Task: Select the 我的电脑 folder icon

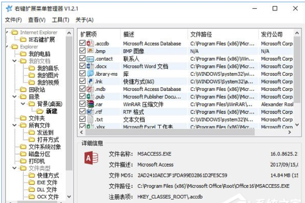Action: pos(23,54)
